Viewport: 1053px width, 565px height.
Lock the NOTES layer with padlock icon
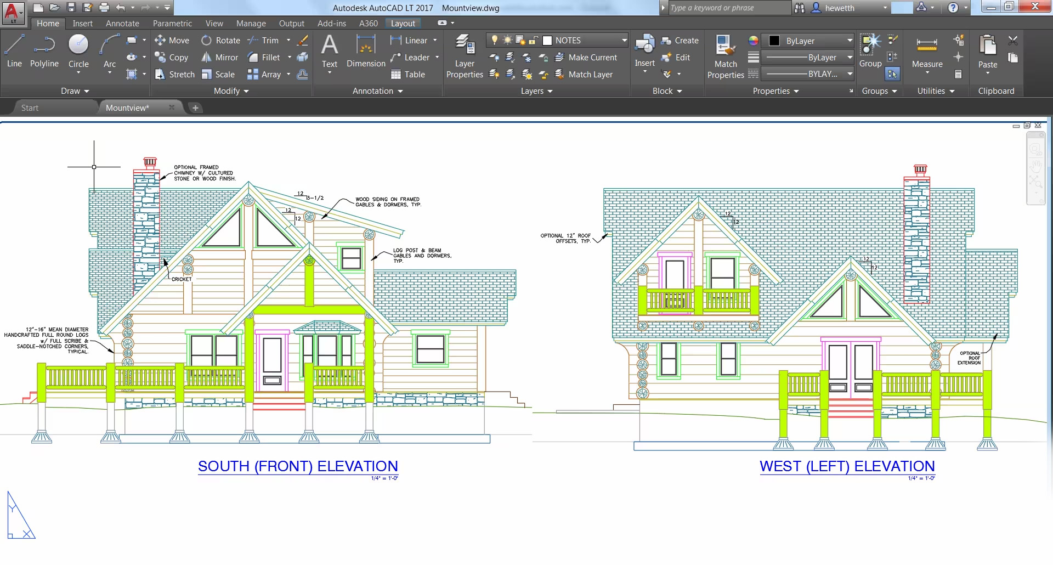click(533, 39)
